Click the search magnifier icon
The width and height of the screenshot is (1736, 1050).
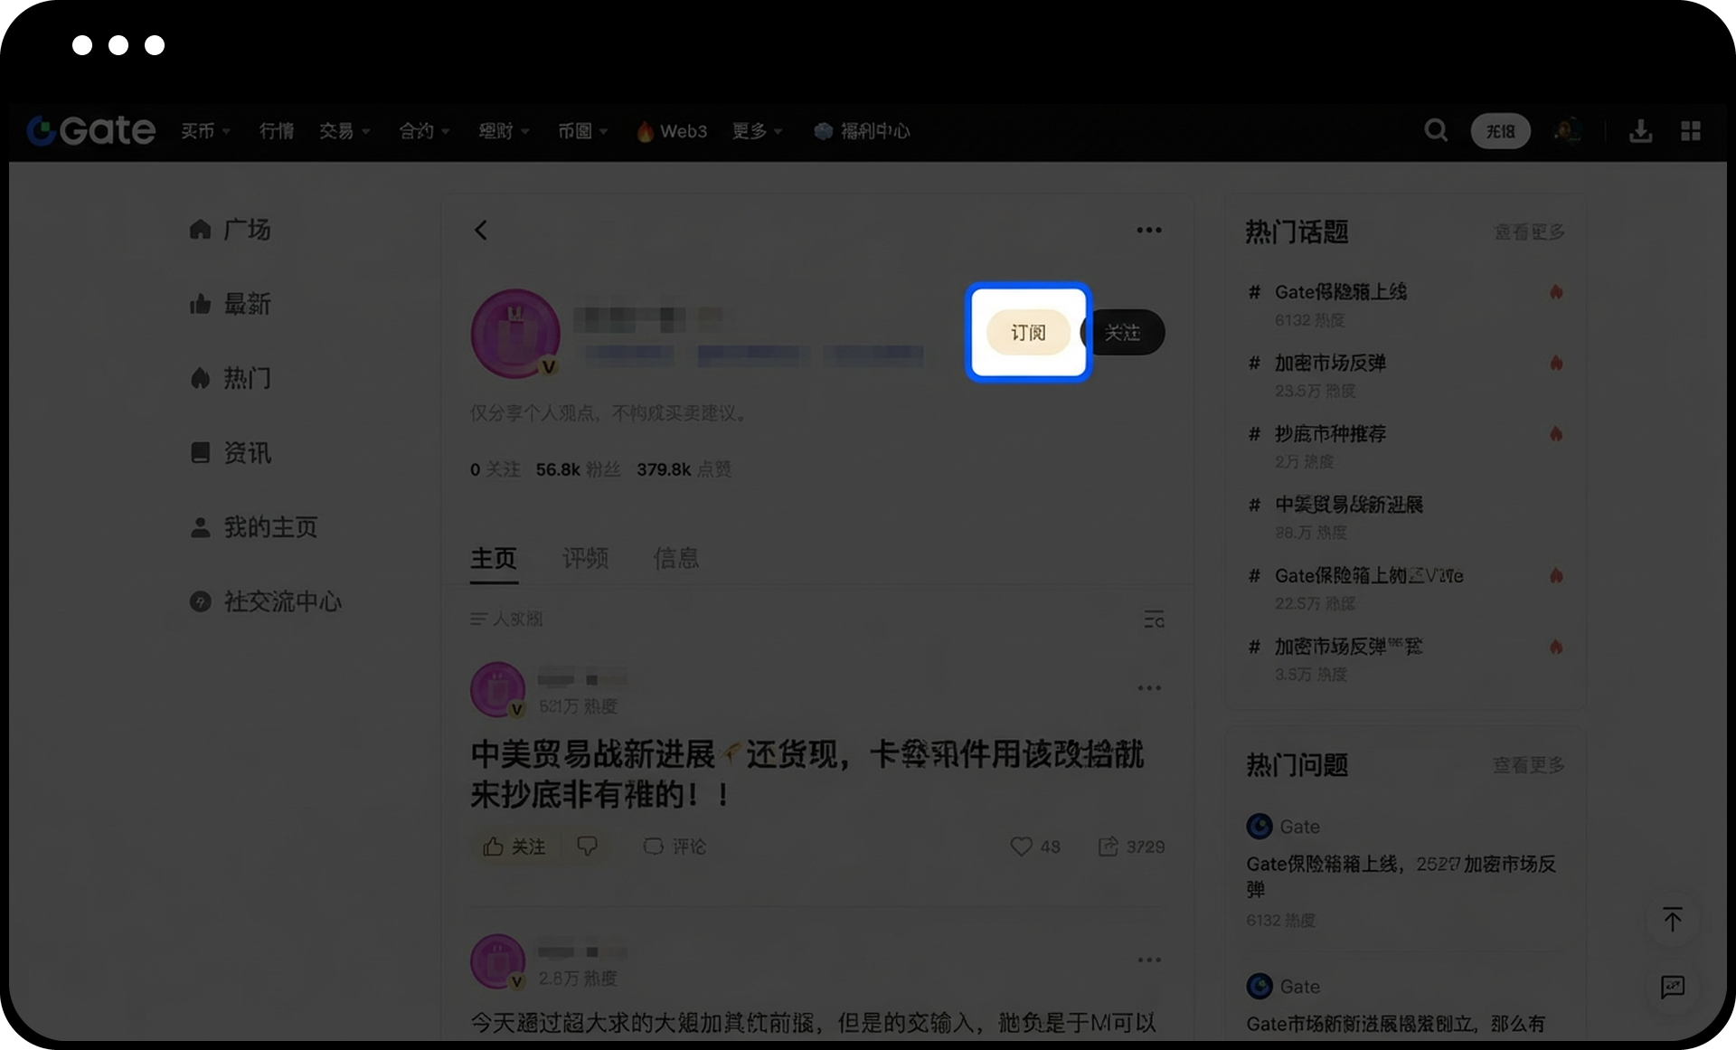point(1436,131)
